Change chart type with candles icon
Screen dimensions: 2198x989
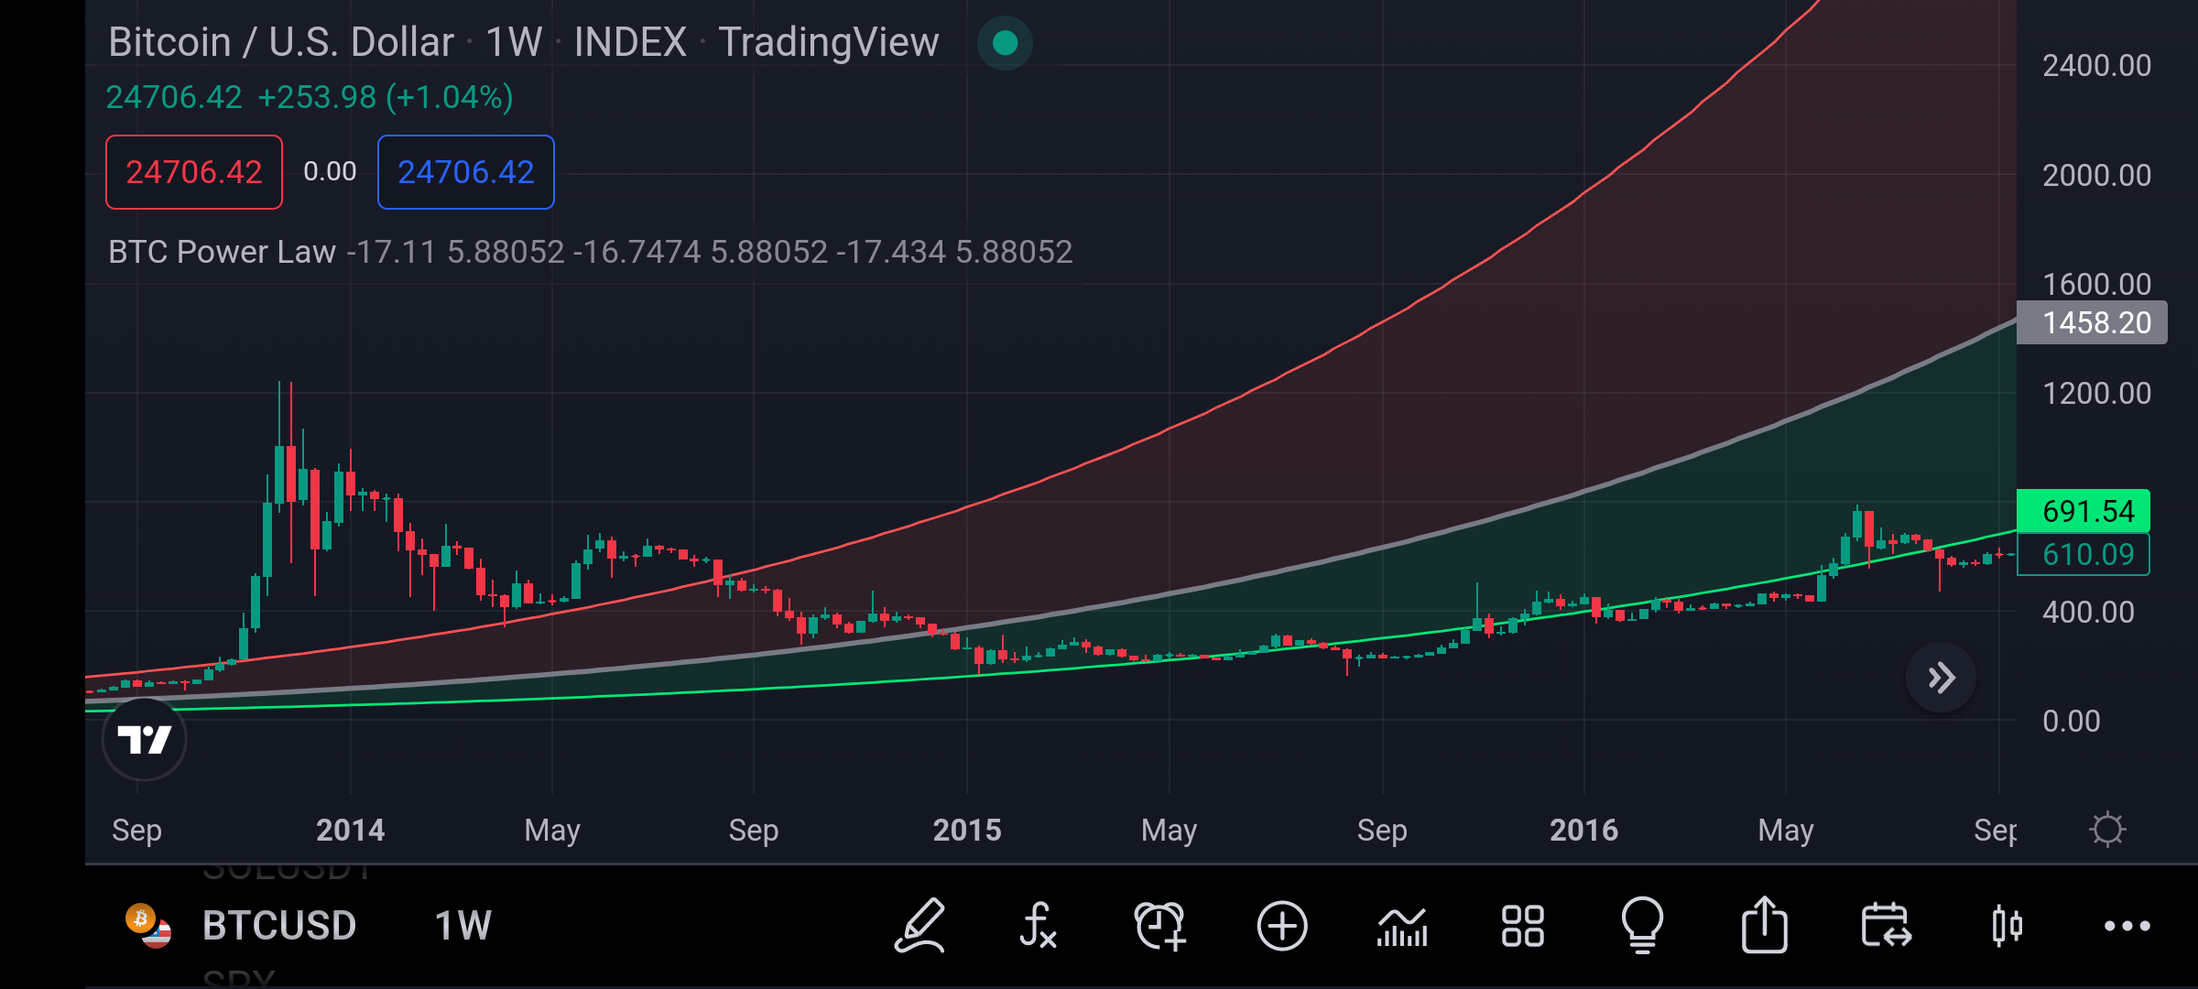pyautogui.click(x=2007, y=926)
